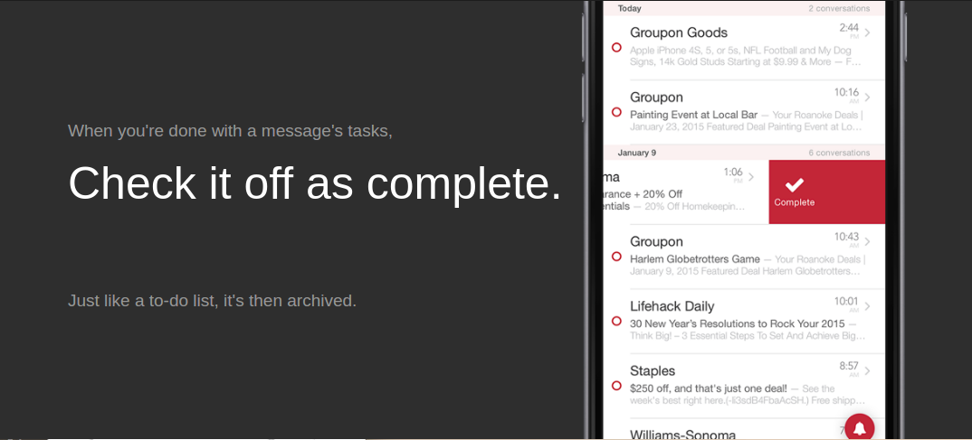Image resolution: width=972 pixels, height=440 pixels.
Task: Click '2 conversations' count label
Action: pos(839,9)
